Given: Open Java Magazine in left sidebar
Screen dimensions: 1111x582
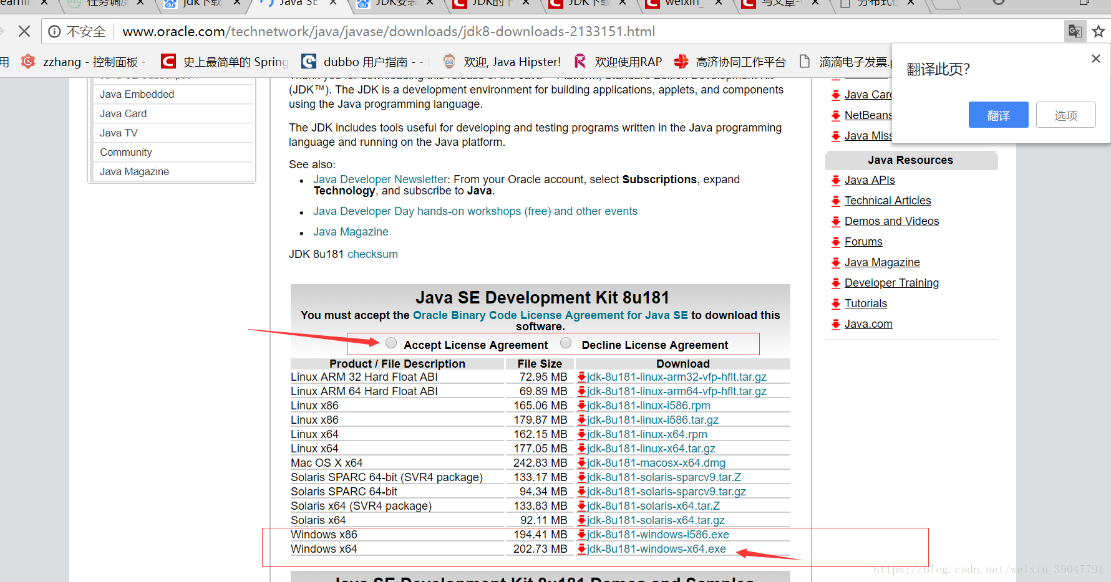Looking at the screenshot, I should click(135, 171).
